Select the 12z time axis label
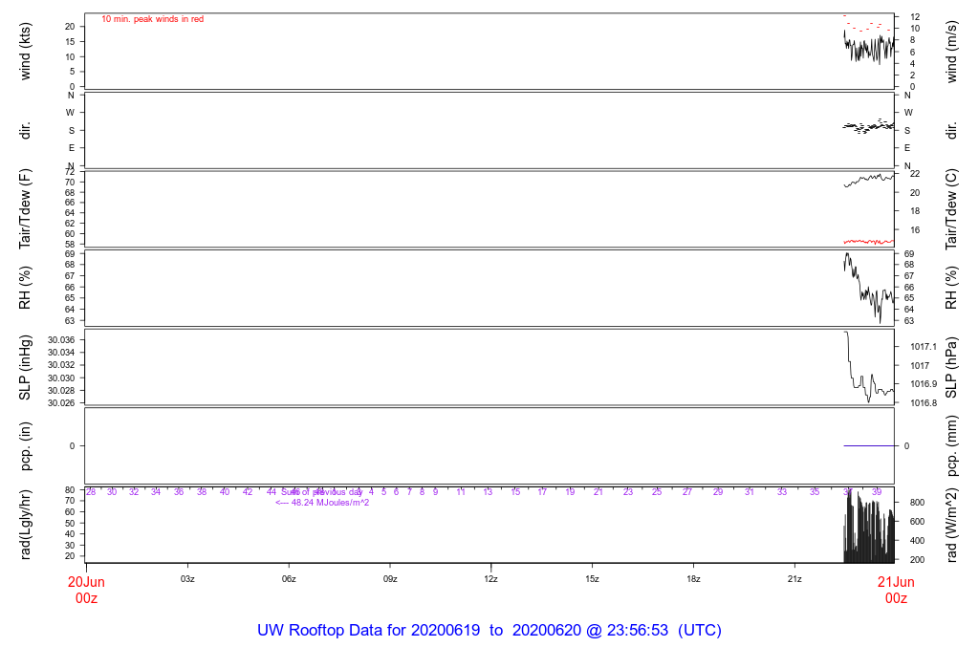 pyautogui.click(x=490, y=579)
